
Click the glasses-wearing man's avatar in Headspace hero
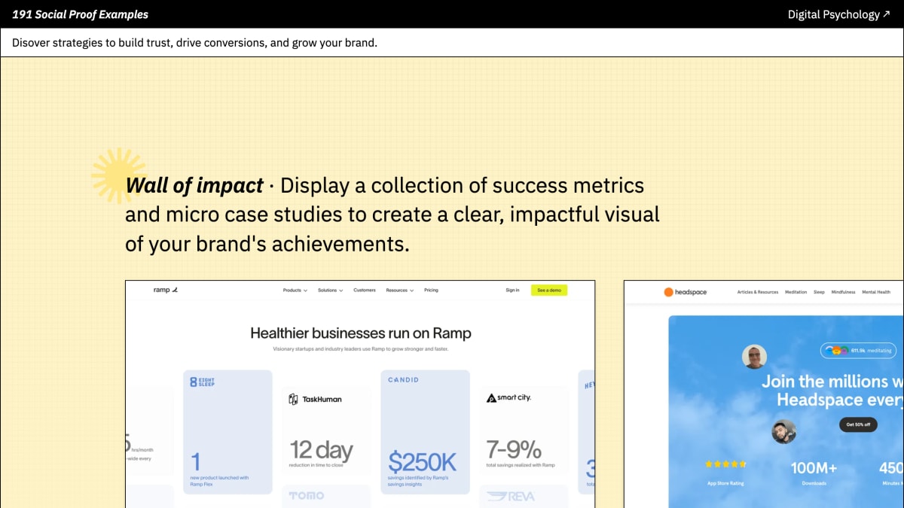click(x=753, y=357)
